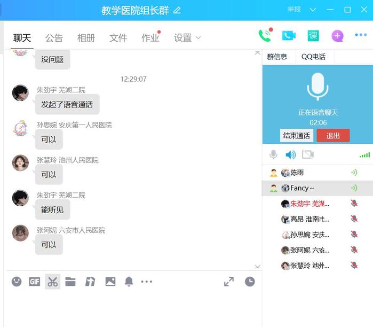
Task: Insert a picture with the image icon
Action: tap(110, 282)
